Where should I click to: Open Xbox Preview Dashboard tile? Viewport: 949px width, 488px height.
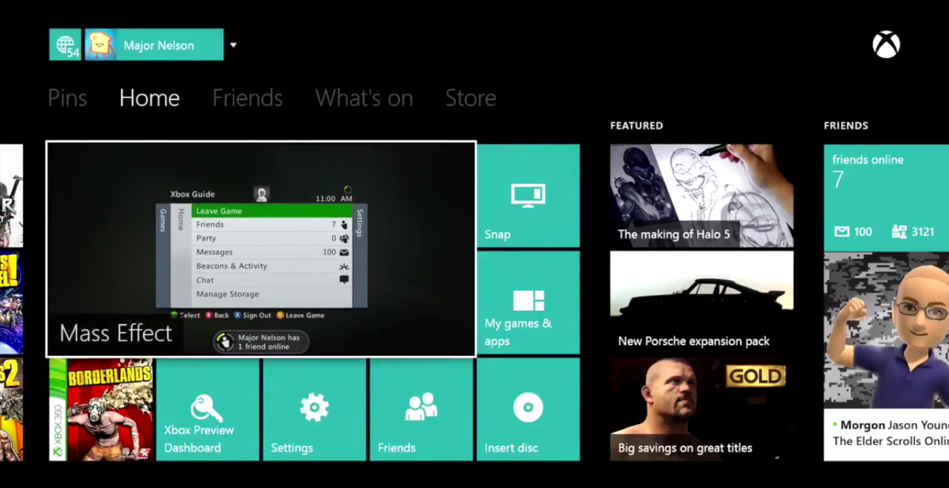[x=208, y=409]
